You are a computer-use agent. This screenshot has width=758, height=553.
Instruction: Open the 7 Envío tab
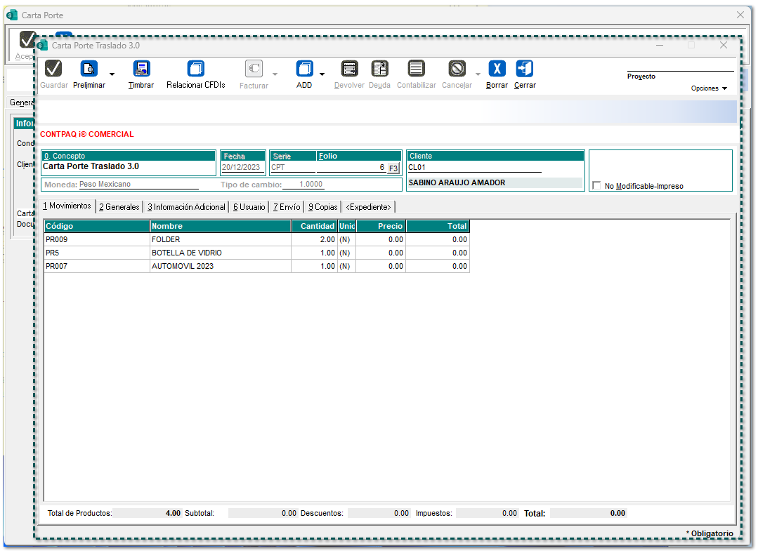coord(287,207)
